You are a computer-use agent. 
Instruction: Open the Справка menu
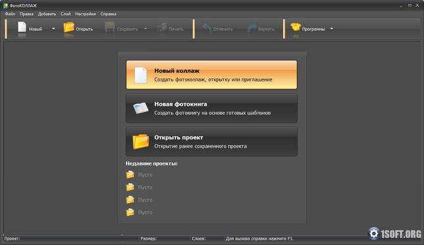108,14
